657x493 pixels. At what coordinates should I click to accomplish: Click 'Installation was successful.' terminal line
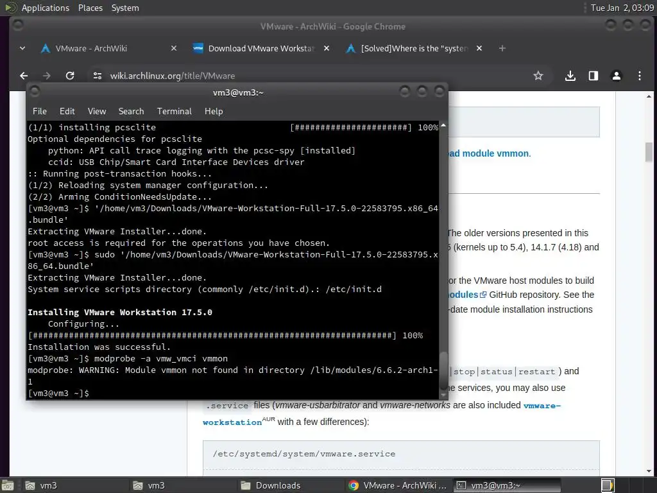pos(99,347)
